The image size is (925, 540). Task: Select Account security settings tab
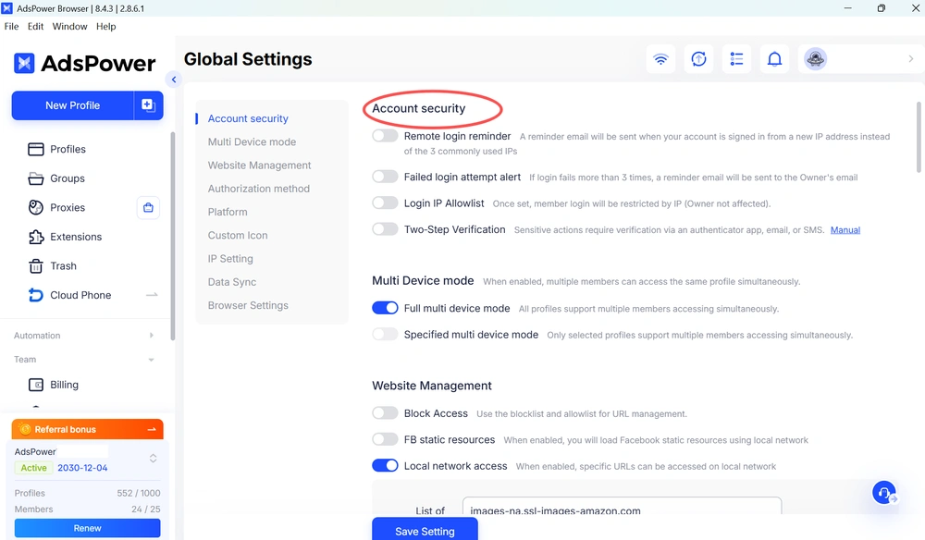(x=248, y=118)
